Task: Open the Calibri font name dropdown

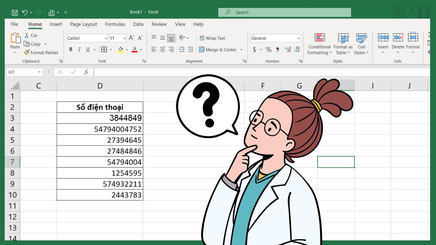Action: pos(106,38)
